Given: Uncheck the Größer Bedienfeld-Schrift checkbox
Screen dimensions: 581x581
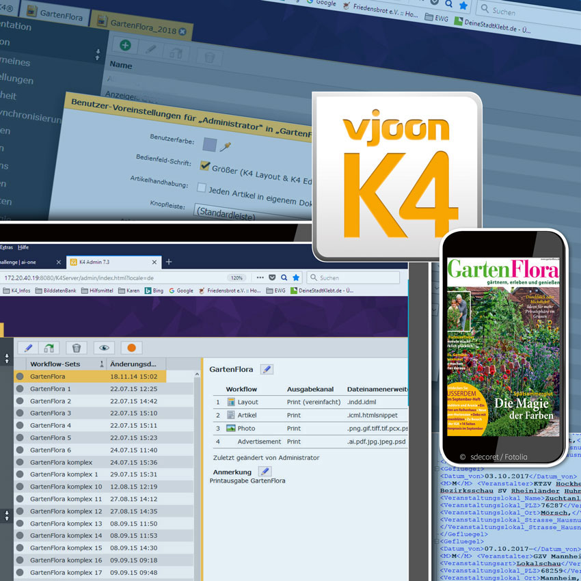Looking at the screenshot, I should (204, 165).
